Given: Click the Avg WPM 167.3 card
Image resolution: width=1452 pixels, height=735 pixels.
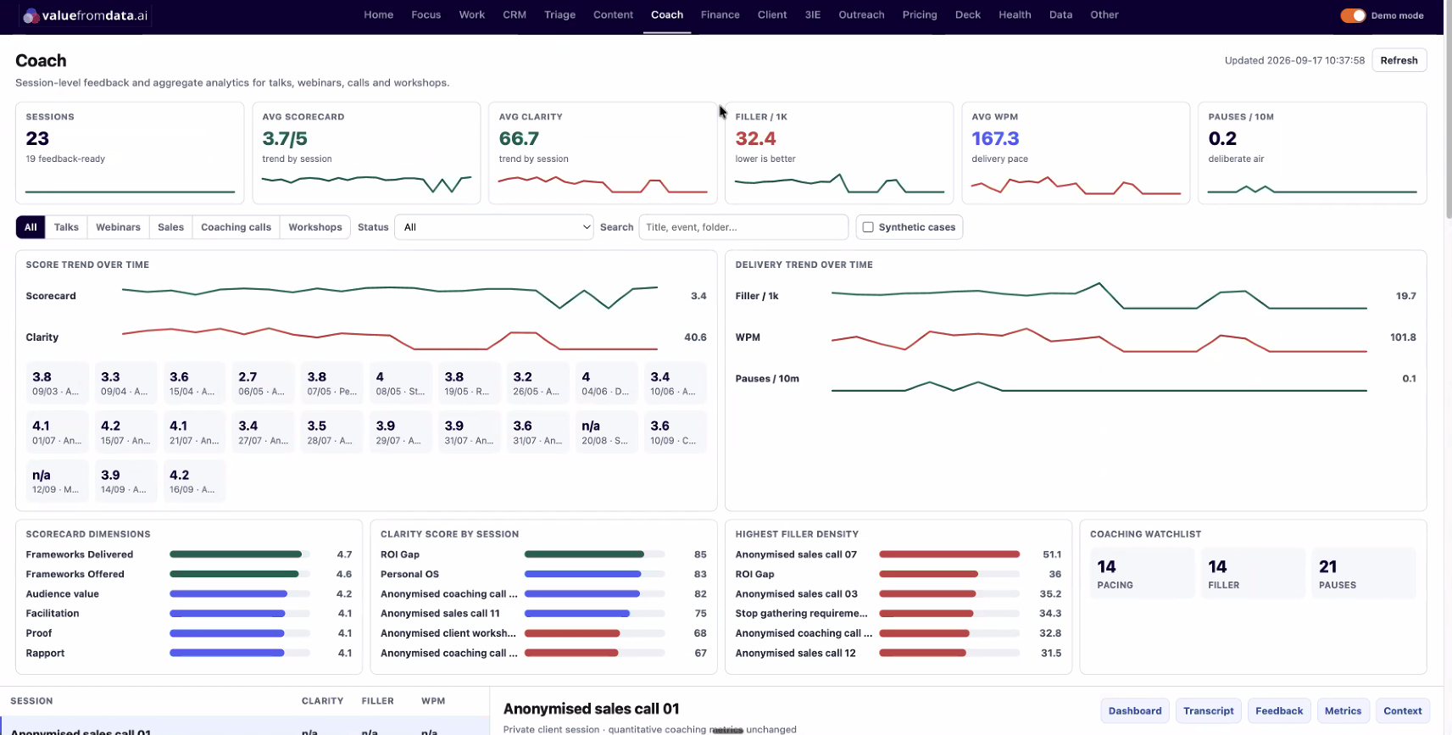Looking at the screenshot, I should click(x=1076, y=153).
